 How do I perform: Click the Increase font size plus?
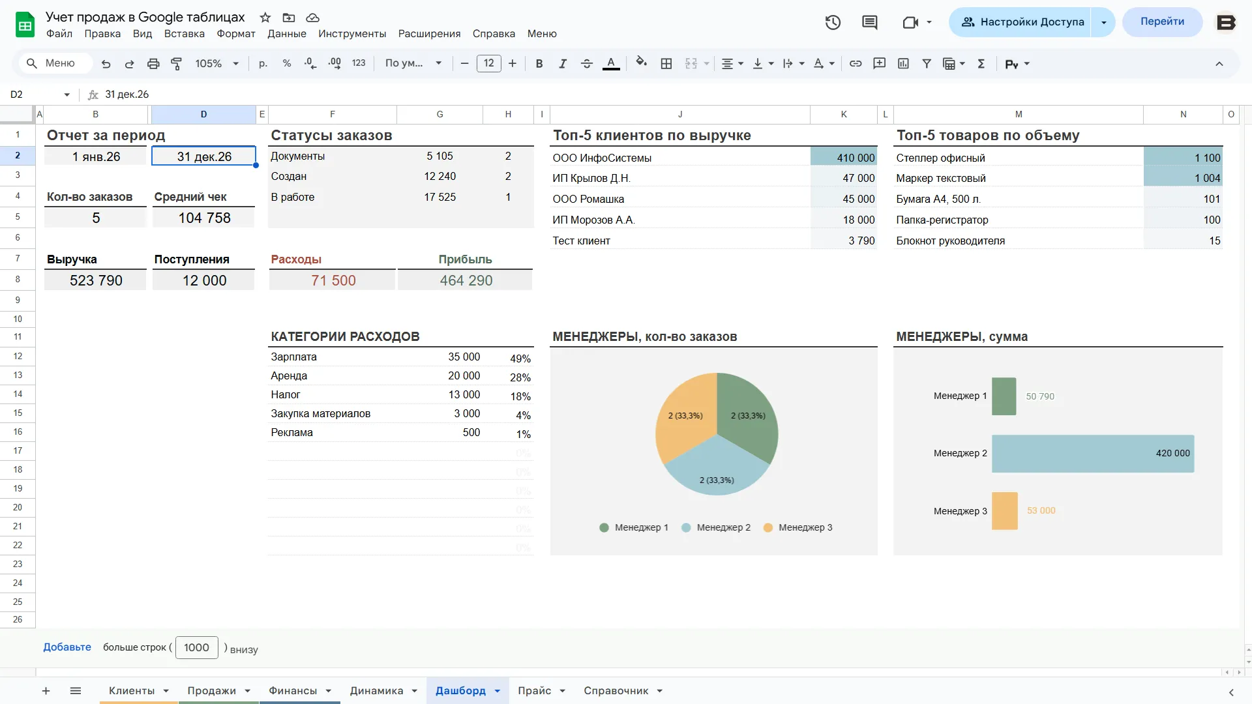(x=513, y=64)
